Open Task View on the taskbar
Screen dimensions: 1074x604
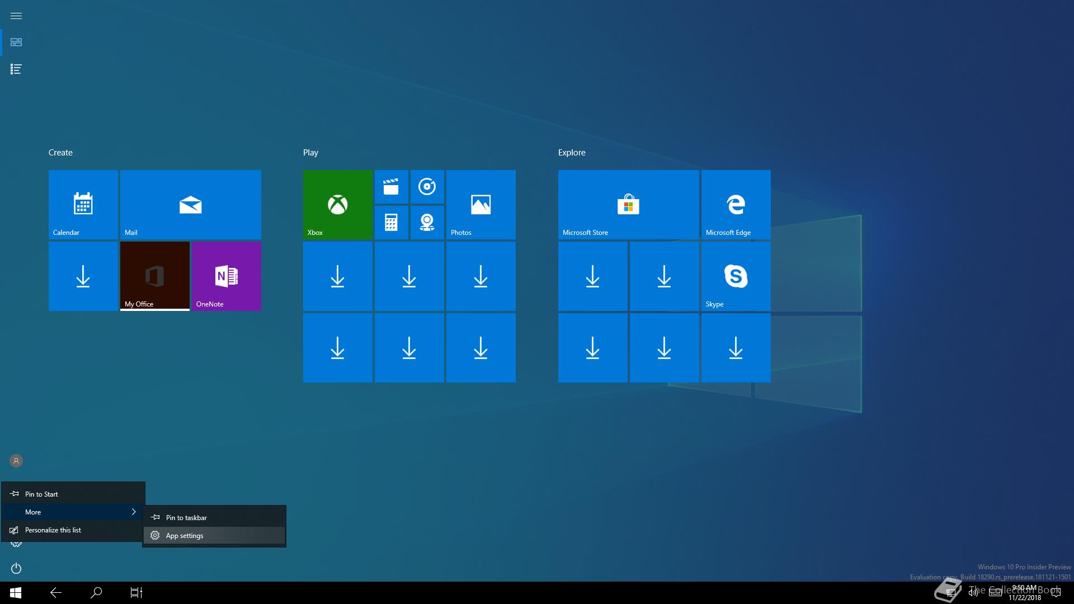point(136,593)
